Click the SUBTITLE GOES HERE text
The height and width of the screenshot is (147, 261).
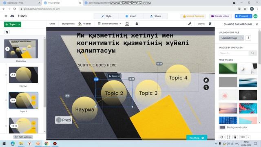click(x=97, y=65)
